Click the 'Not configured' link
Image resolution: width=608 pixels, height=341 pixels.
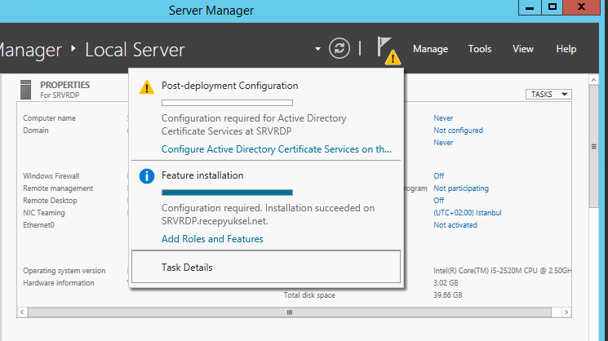pyautogui.click(x=459, y=131)
